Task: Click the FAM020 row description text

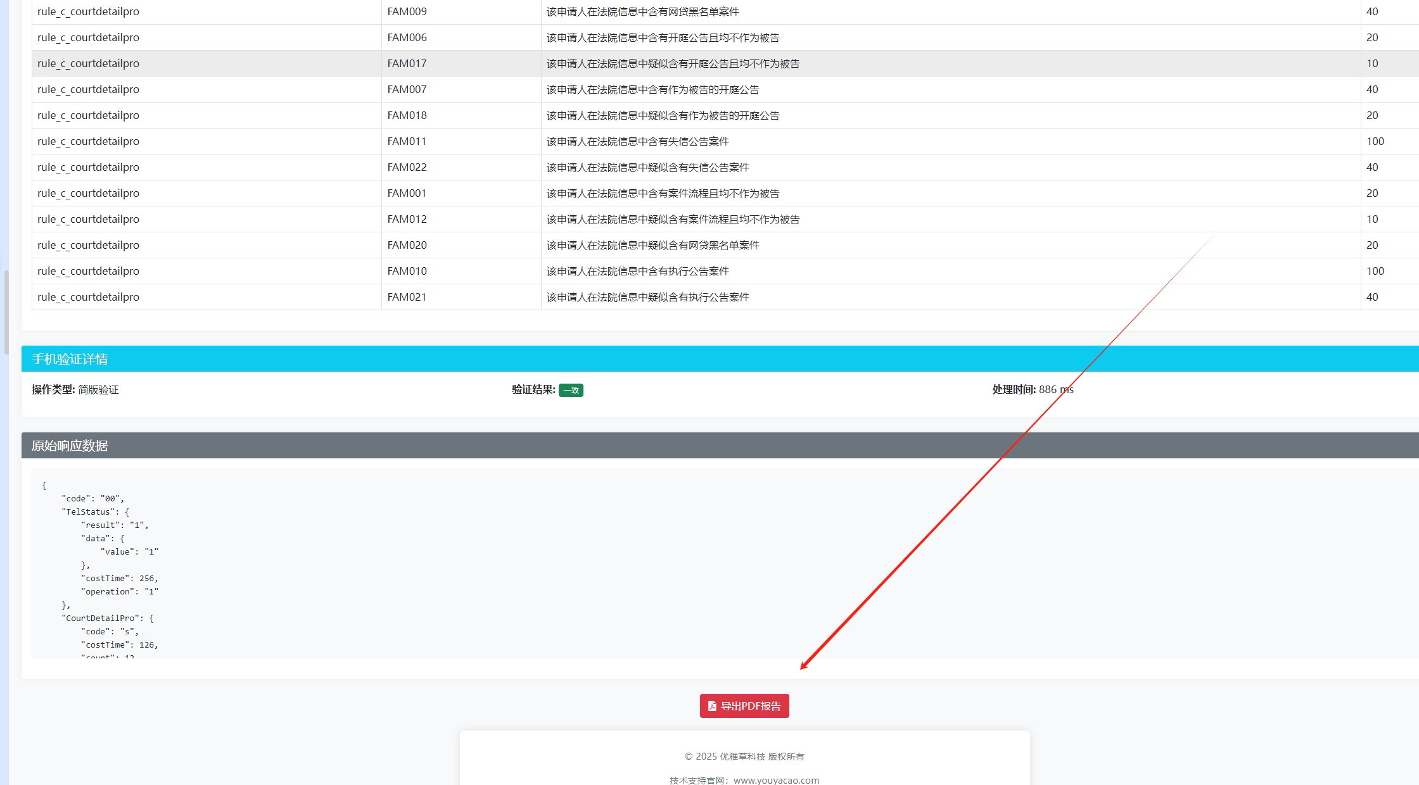Action: coord(652,245)
